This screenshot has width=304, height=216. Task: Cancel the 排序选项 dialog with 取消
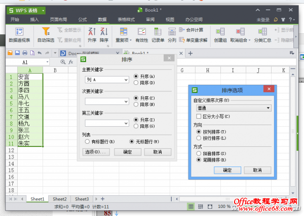pyautogui.click(x=257, y=170)
